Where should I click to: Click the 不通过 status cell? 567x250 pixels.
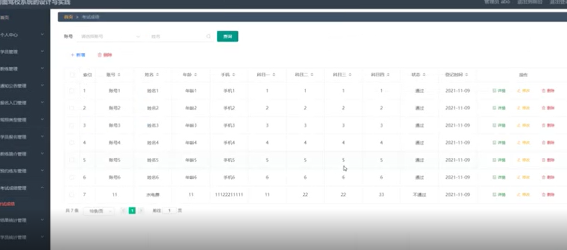[x=420, y=195]
